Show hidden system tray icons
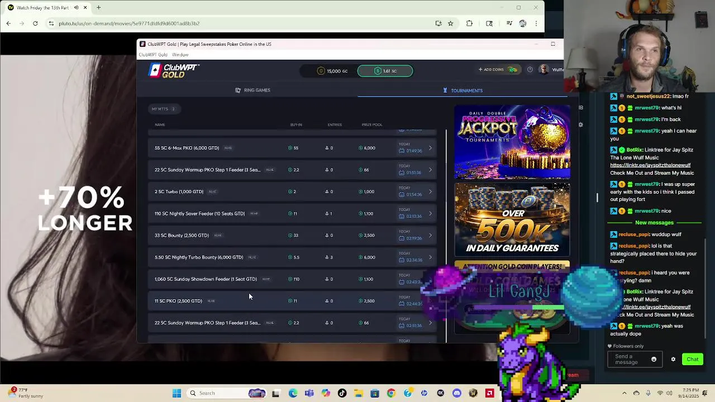The image size is (715, 402). click(625, 393)
